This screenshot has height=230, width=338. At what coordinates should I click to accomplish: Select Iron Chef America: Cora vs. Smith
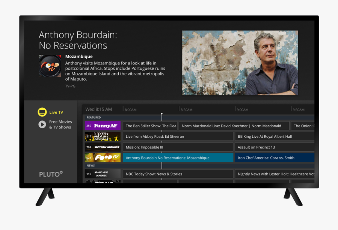(275, 158)
